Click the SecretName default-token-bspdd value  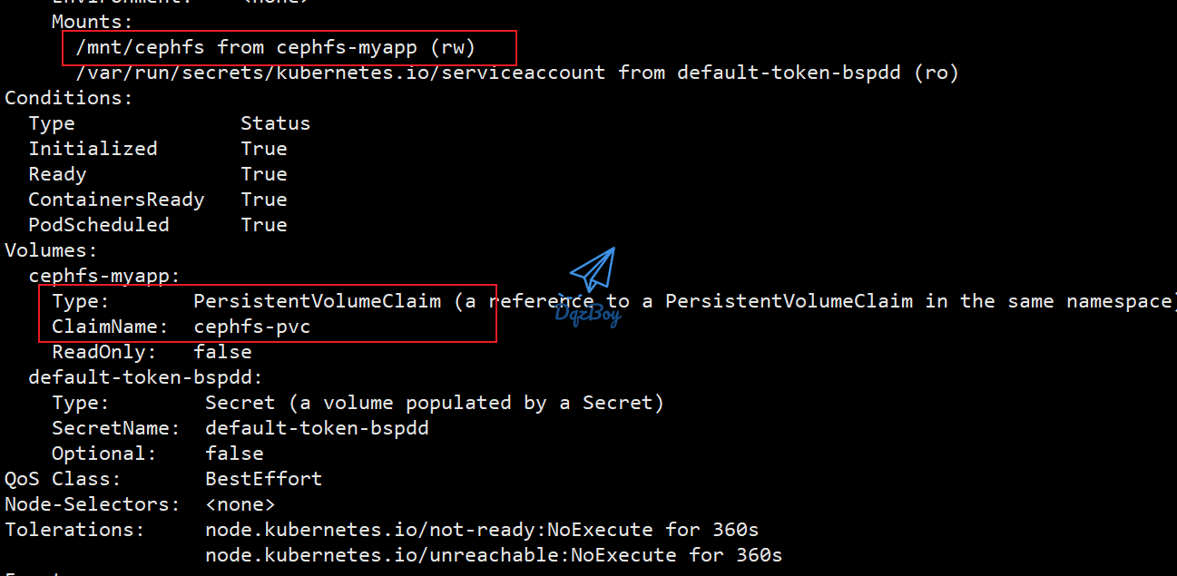[x=317, y=428]
